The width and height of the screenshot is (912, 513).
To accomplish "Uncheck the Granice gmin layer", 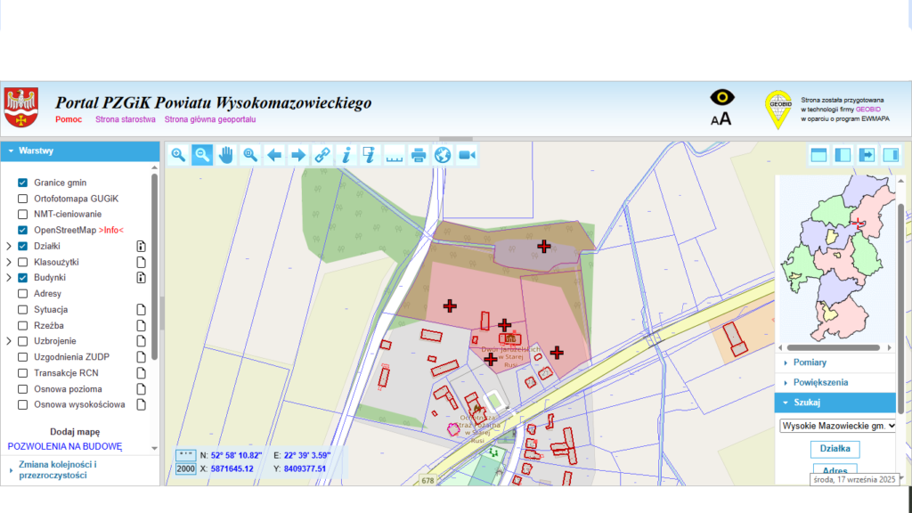I will pos(23,183).
